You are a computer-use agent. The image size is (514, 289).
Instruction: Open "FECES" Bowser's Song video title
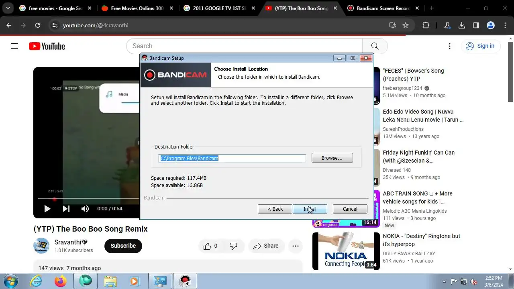click(413, 75)
